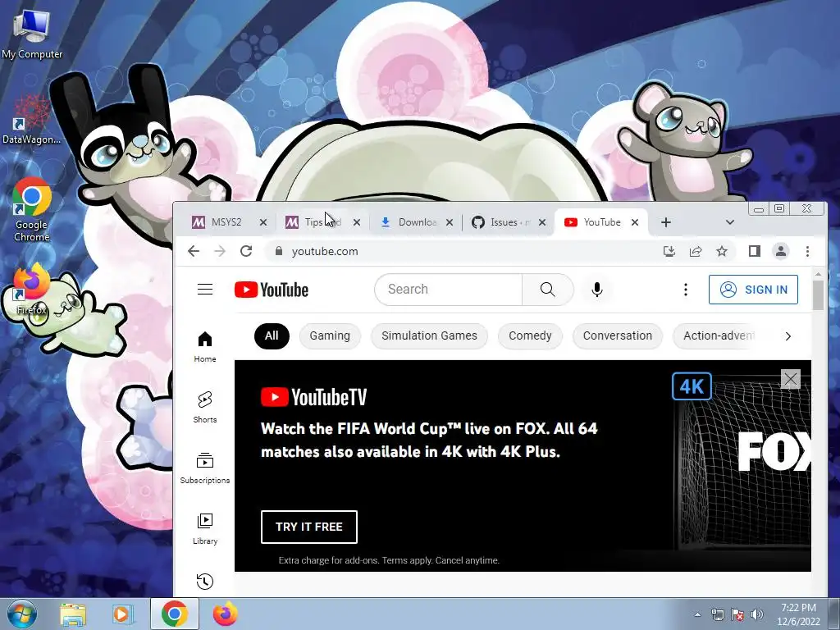The width and height of the screenshot is (840, 630).
Task: Select the Gaming filter chip
Action: tap(330, 336)
